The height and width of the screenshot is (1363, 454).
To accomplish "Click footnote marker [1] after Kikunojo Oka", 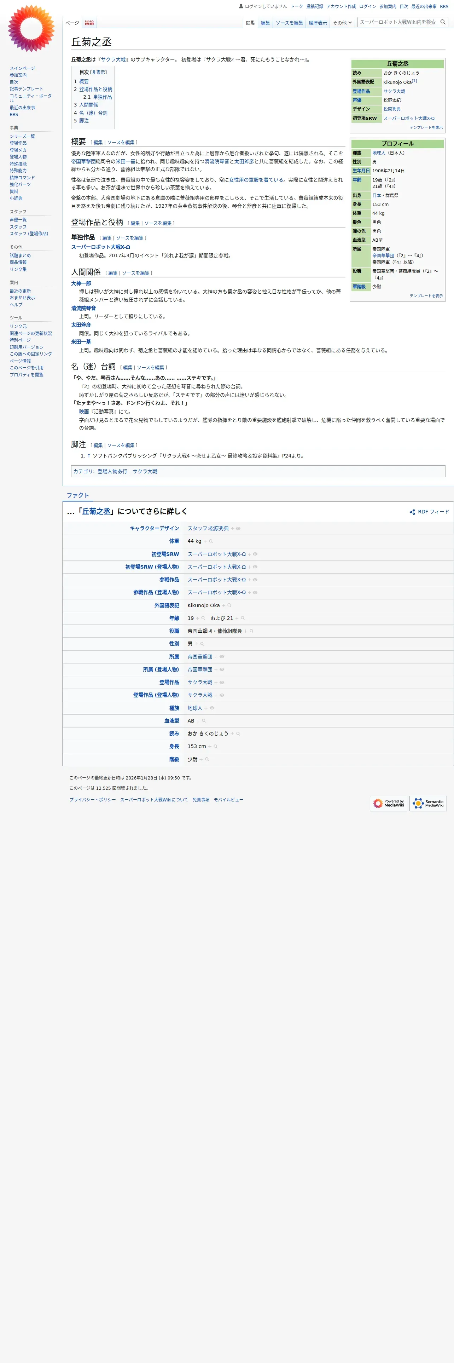I will pyautogui.click(x=414, y=81).
